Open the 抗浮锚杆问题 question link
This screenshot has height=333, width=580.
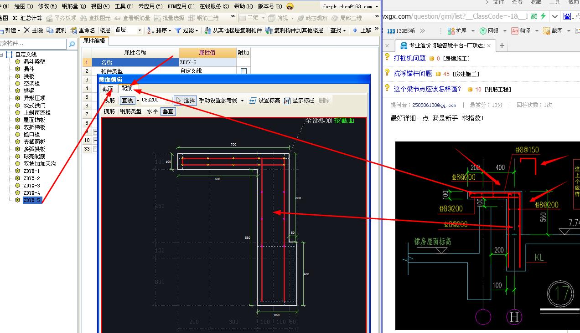coord(413,74)
